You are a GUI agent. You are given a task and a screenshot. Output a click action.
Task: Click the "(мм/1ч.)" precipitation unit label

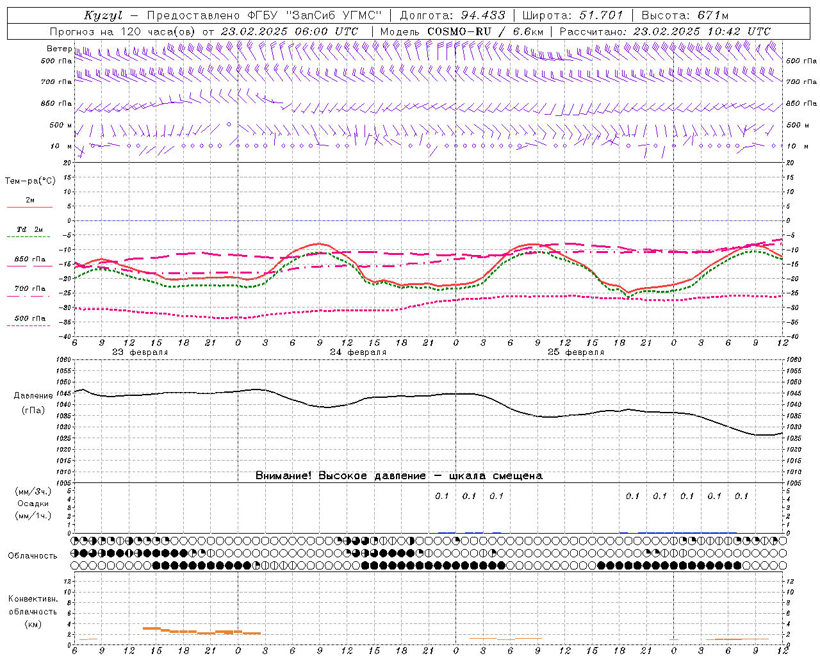click(33, 516)
